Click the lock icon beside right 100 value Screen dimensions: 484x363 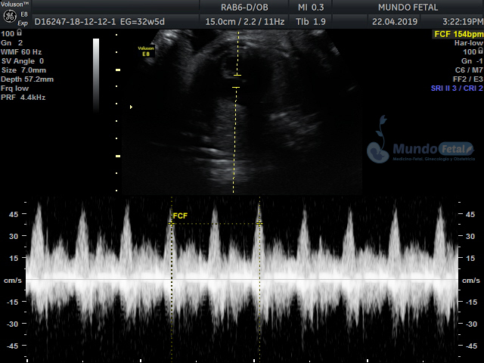point(480,52)
